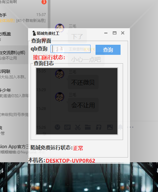Screen dimensions: 158x192
Task: Click the 下了 chat message bubble
Action: pos(77,37)
